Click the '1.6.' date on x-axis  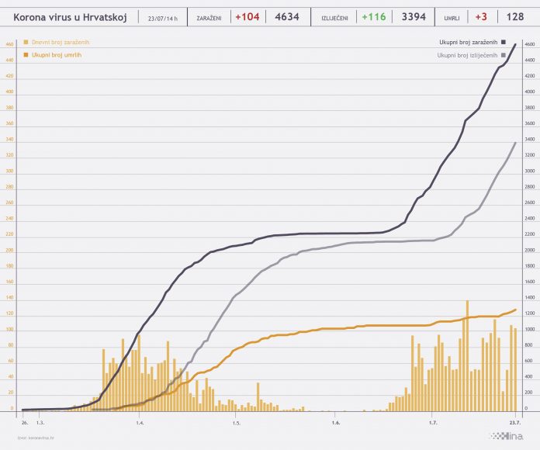click(337, 422)
